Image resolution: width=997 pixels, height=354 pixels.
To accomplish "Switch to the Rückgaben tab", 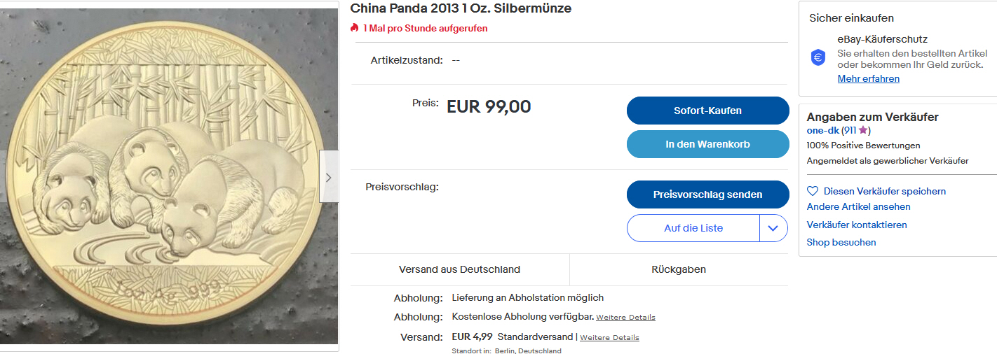I will click(x=678, y=269).
